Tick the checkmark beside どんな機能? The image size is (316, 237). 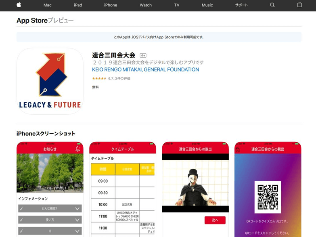point(21,209)
